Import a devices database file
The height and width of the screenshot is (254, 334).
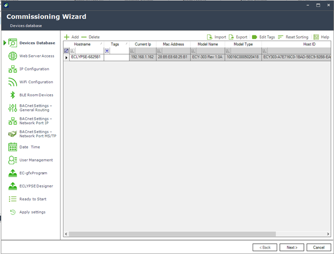(x=216, y=37)
